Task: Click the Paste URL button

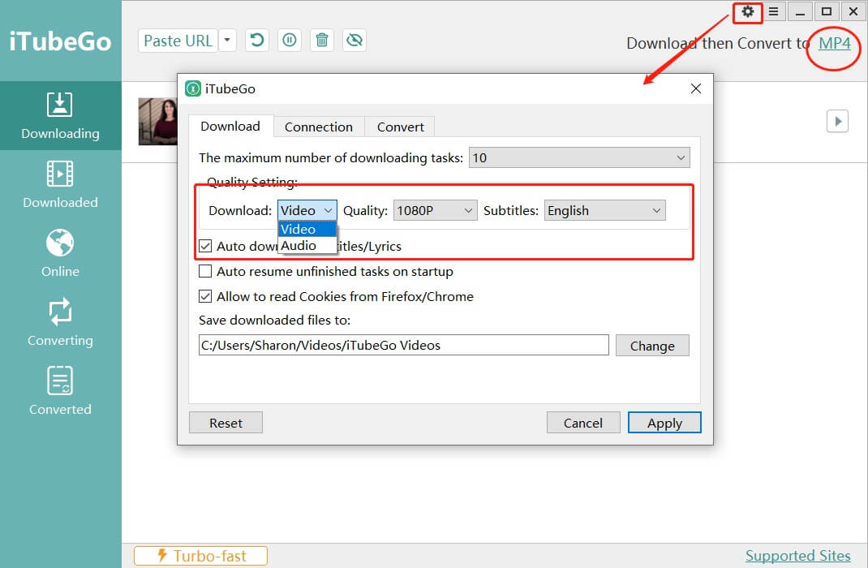Action: pyautogui.click(x=178, y=41)
